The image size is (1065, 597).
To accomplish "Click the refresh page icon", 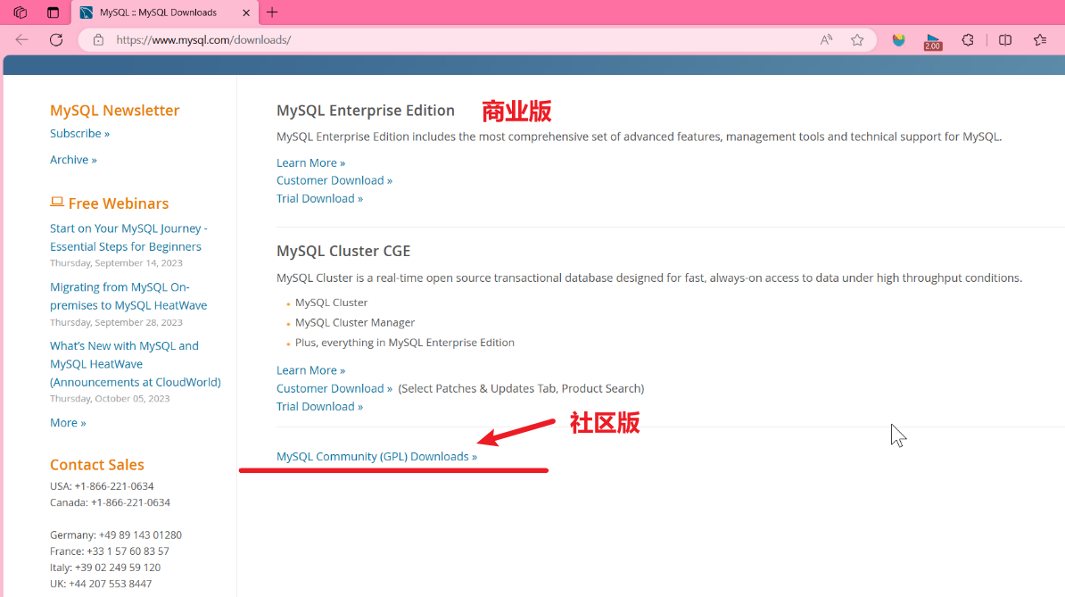I will (x=55, y=39).
